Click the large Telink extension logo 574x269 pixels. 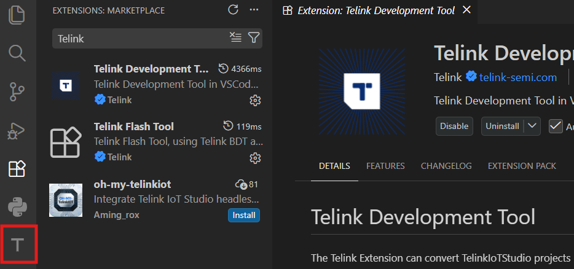tap(362, 92)
